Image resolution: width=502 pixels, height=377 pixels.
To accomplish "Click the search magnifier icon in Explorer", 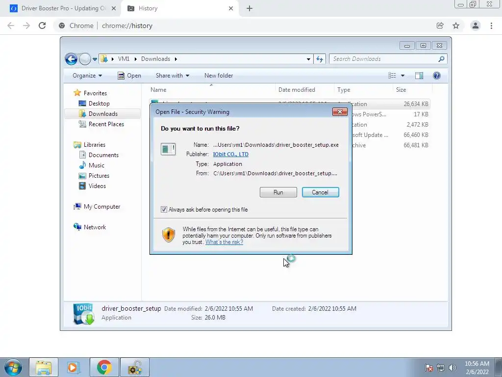I will [442, 59].
